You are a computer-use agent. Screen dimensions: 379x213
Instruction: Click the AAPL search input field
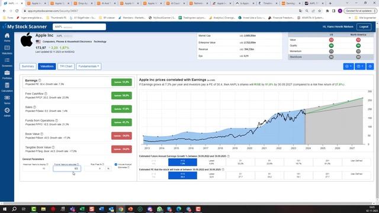[x=79, y=27]
